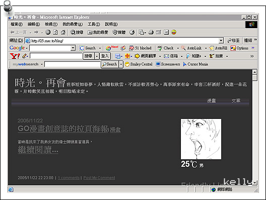Click Yahoo 搜尋 search button
The height and width of the screenshot is (200, 266).
pos(88,56)
